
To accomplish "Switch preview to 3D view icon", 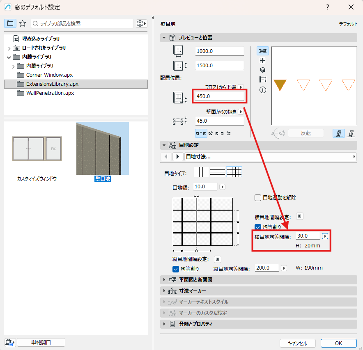I will (262, 70).
